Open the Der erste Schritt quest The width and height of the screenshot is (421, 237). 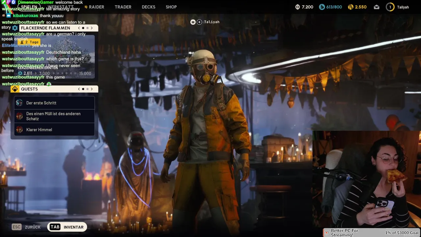click(54, 103)
